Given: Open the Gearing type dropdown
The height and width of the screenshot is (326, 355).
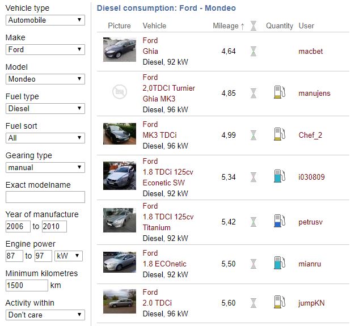Looking at the screenshot, I should (x=45, y=167).
